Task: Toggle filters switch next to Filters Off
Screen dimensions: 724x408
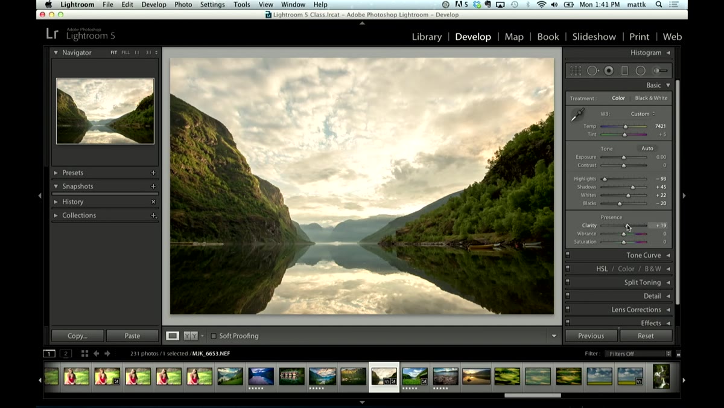Action: pos(678,354)
